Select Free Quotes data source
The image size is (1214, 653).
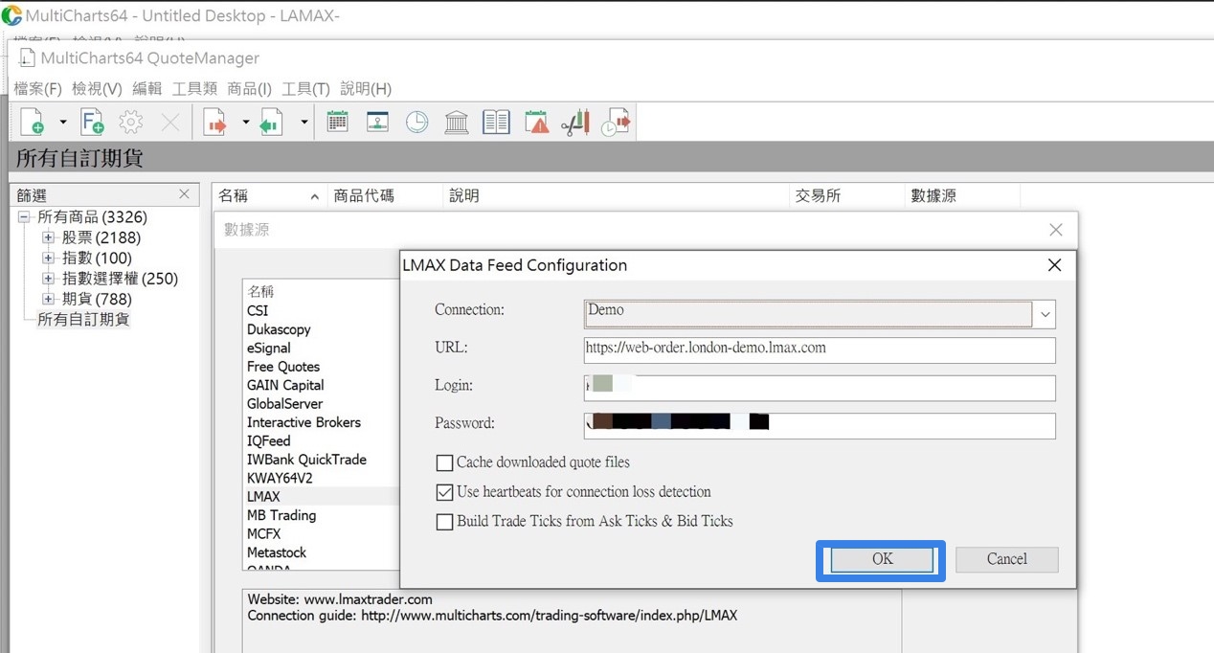tap(283, 367)
